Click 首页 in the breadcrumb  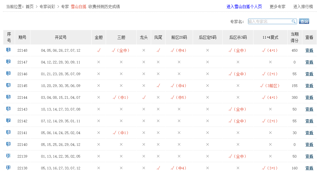click(x=29, y=7)
